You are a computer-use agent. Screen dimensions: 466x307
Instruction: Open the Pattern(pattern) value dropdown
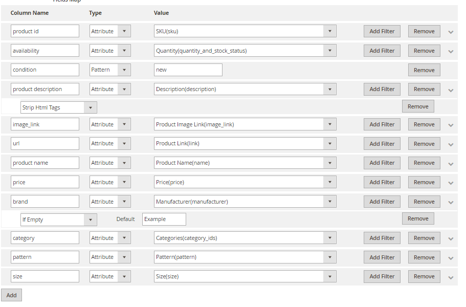click(x=245, y=257)
